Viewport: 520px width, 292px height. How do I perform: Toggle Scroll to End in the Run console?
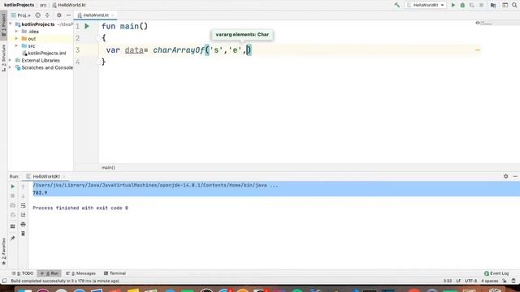pos(24,214)
